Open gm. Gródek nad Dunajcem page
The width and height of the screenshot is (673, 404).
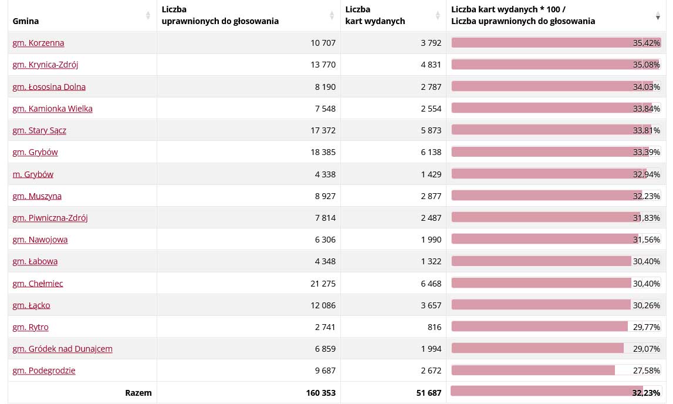62,349
